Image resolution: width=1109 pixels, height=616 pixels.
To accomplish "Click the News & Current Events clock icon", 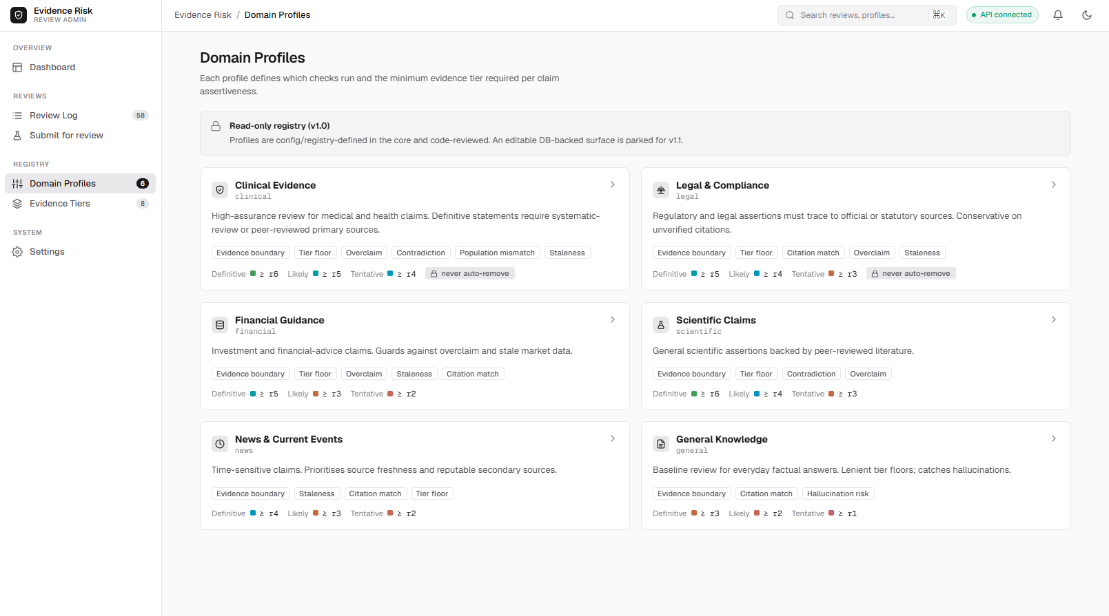I will coord(220,444).
